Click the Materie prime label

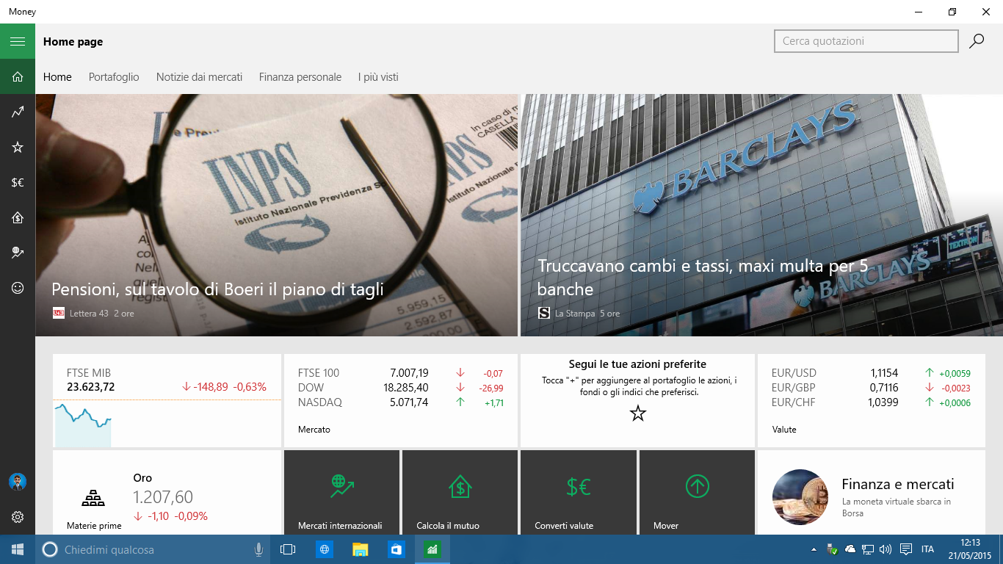[94, 526]
